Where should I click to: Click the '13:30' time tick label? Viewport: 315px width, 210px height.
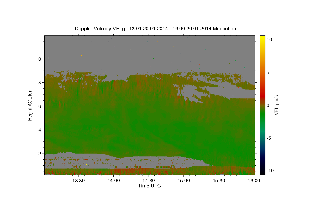[x=78, y=181]
